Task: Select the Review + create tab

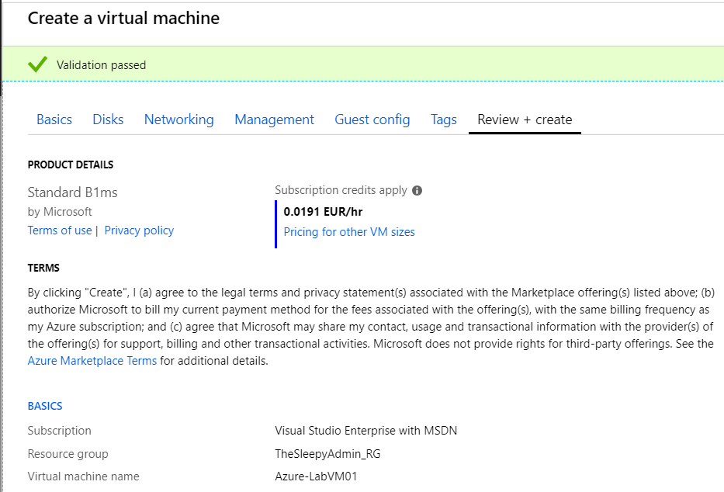Action: tap(525, 120)
